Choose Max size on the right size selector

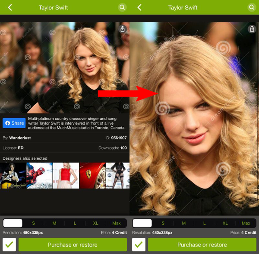[x=246, y=223]
